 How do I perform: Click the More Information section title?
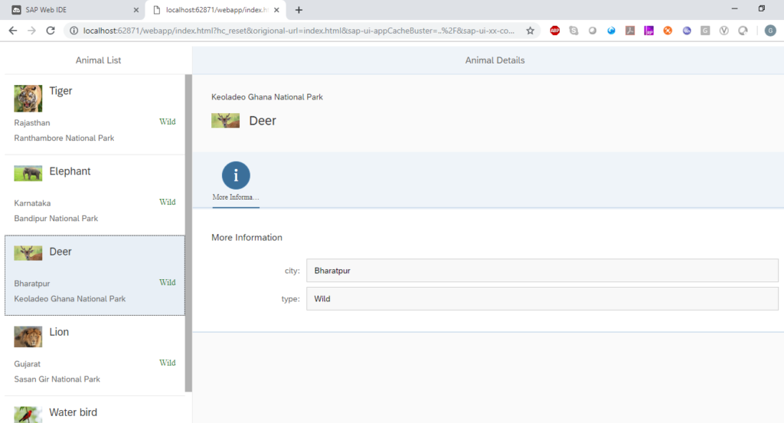tap(247, 237)
